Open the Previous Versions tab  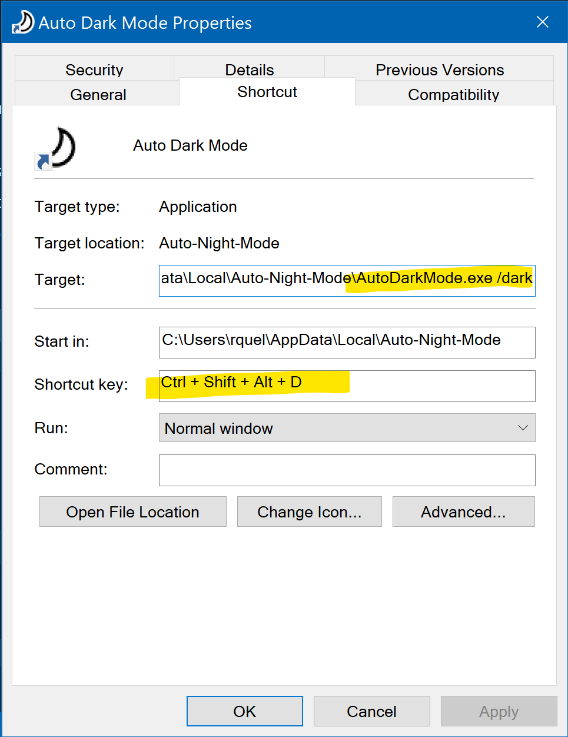pyautogui.click(x=440, y=69)
